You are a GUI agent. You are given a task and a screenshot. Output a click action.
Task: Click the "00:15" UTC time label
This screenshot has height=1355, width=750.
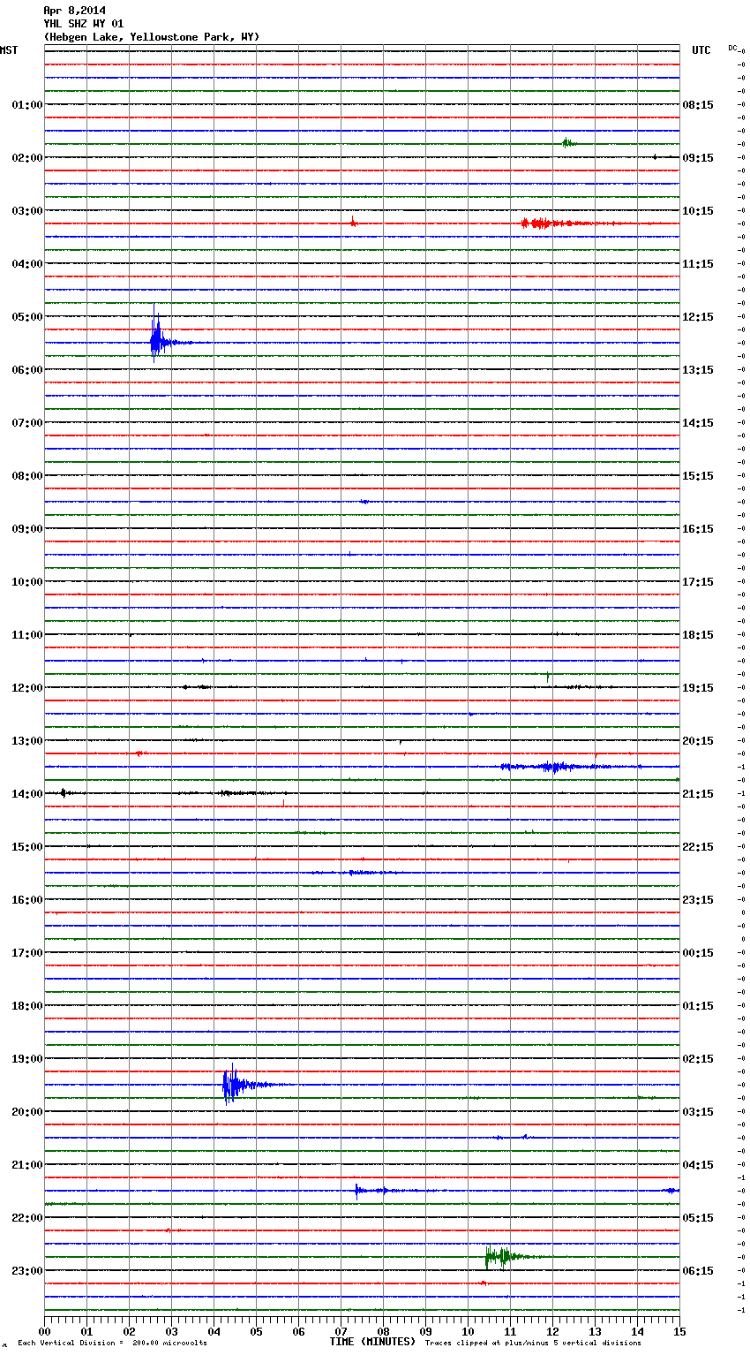(x=698, y=953)
